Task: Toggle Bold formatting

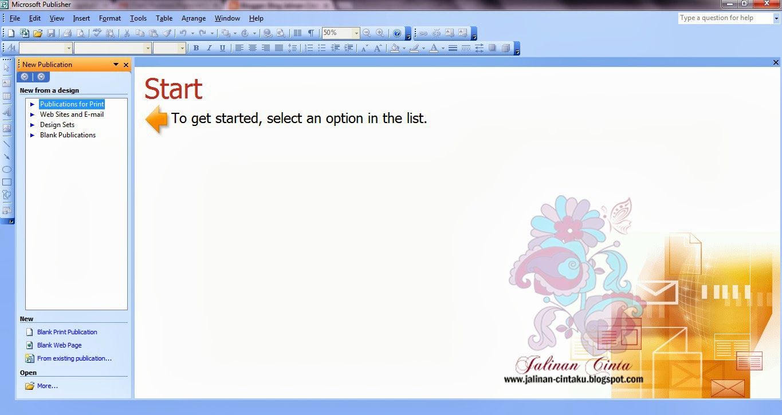Action: click(196, 48)
